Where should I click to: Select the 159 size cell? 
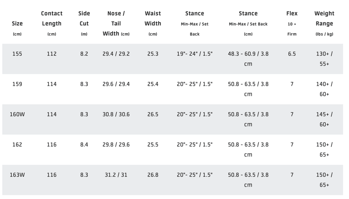point(17,84)
